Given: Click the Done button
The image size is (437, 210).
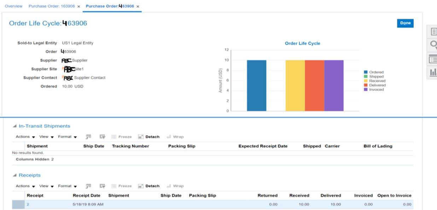Looking at the screenshot, I should (x=405, y=23).
